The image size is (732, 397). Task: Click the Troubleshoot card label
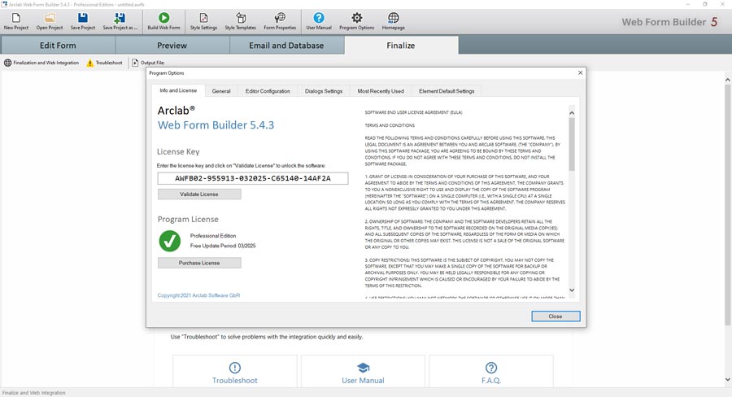(235, 380)
